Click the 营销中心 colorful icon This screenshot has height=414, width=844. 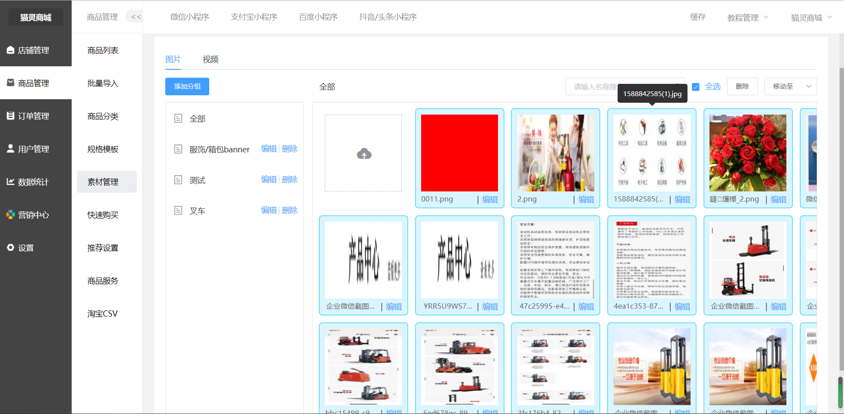pyautogui.click(x=11, y=214)
